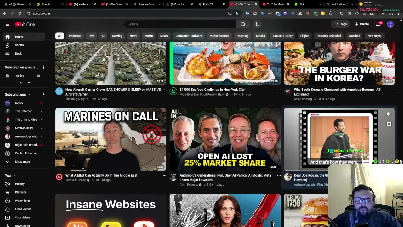Toggle the Int live group video icon
The image size is (403, 227).
point(38,76)
